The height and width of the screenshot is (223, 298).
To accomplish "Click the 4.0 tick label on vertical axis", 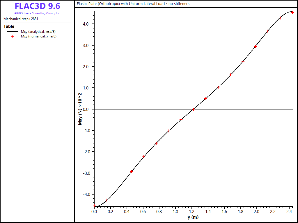I will (87, 24).
